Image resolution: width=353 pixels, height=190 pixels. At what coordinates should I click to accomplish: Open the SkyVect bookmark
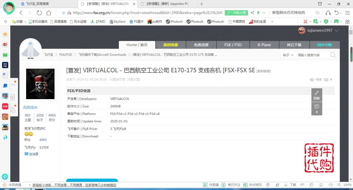point(117,21)
